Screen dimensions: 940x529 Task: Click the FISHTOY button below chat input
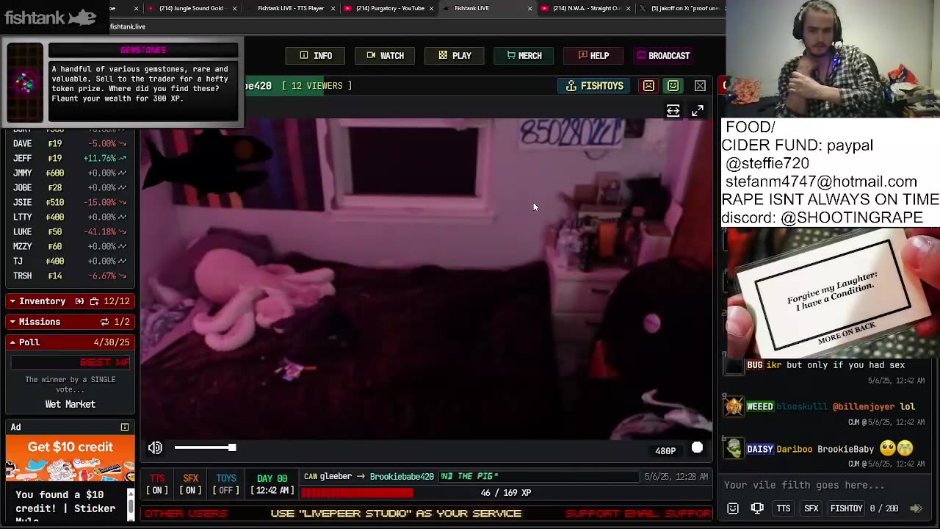coord(846,508)
